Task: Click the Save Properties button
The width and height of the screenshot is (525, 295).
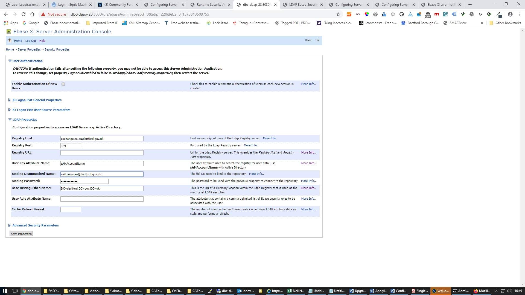Action: [x=21, y=234]
